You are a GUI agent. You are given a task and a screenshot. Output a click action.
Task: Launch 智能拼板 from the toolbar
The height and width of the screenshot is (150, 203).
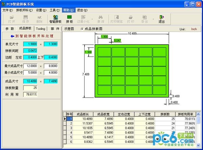pos(55,19)
